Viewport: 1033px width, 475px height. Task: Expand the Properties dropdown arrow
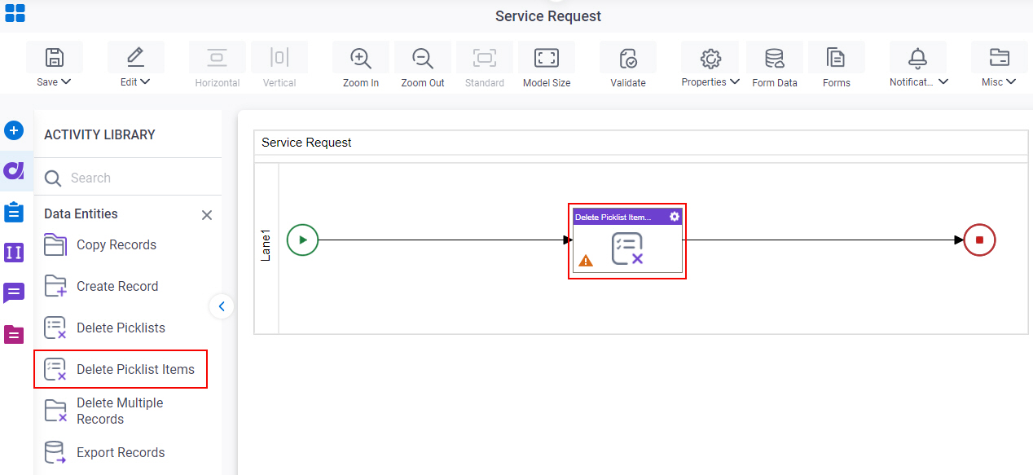(734, 81)
